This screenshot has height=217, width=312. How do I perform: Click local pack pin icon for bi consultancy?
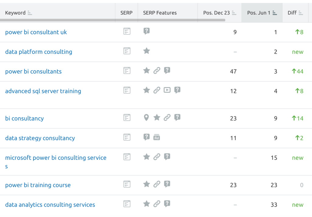click(146, 117)
